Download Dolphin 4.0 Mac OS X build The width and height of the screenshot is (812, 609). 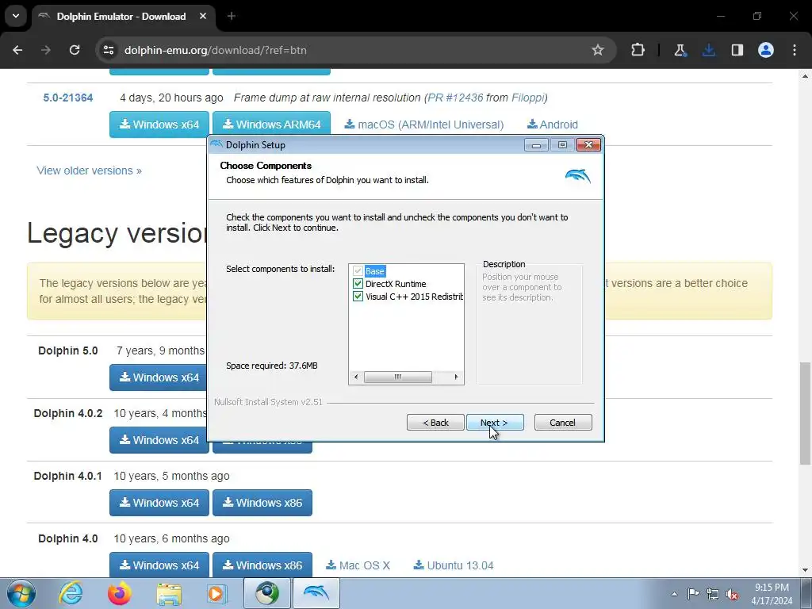point(358,565)
